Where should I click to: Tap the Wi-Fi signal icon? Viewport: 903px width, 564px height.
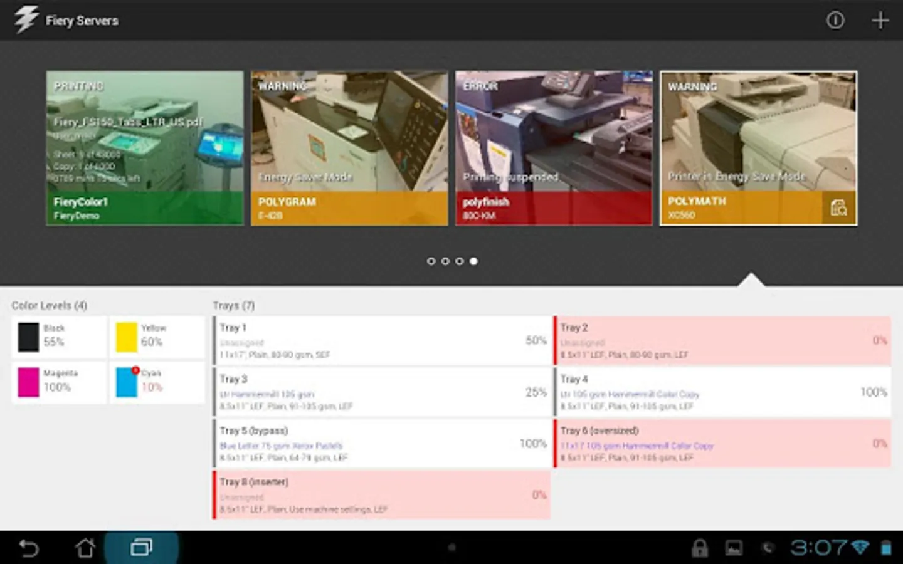tap(860, 548)
